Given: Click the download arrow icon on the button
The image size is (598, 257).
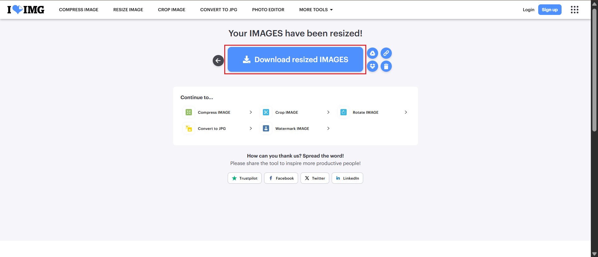Looking at the screenshot, I should [x=247, y=59].
